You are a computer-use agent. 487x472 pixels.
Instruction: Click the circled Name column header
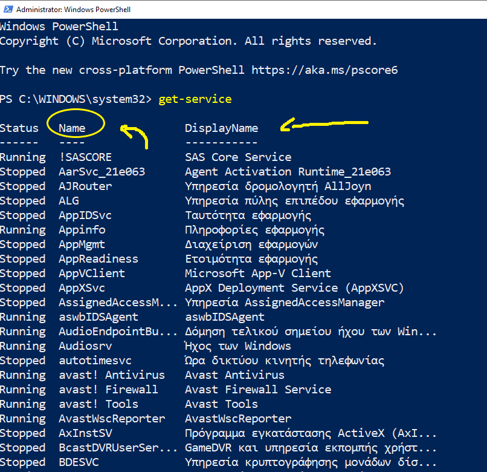click(73, 128)
